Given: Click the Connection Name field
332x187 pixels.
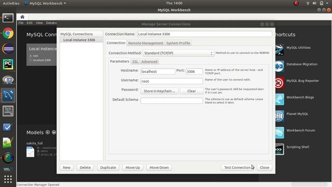Looking at the screenshot, I should 204,34.
